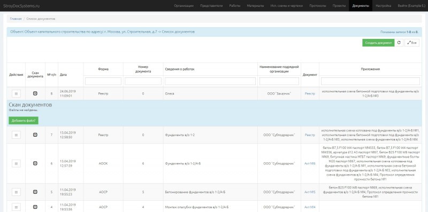Click date 11.04.2019 19:55:23 cell
428x212 pixels.
[71, 192]
